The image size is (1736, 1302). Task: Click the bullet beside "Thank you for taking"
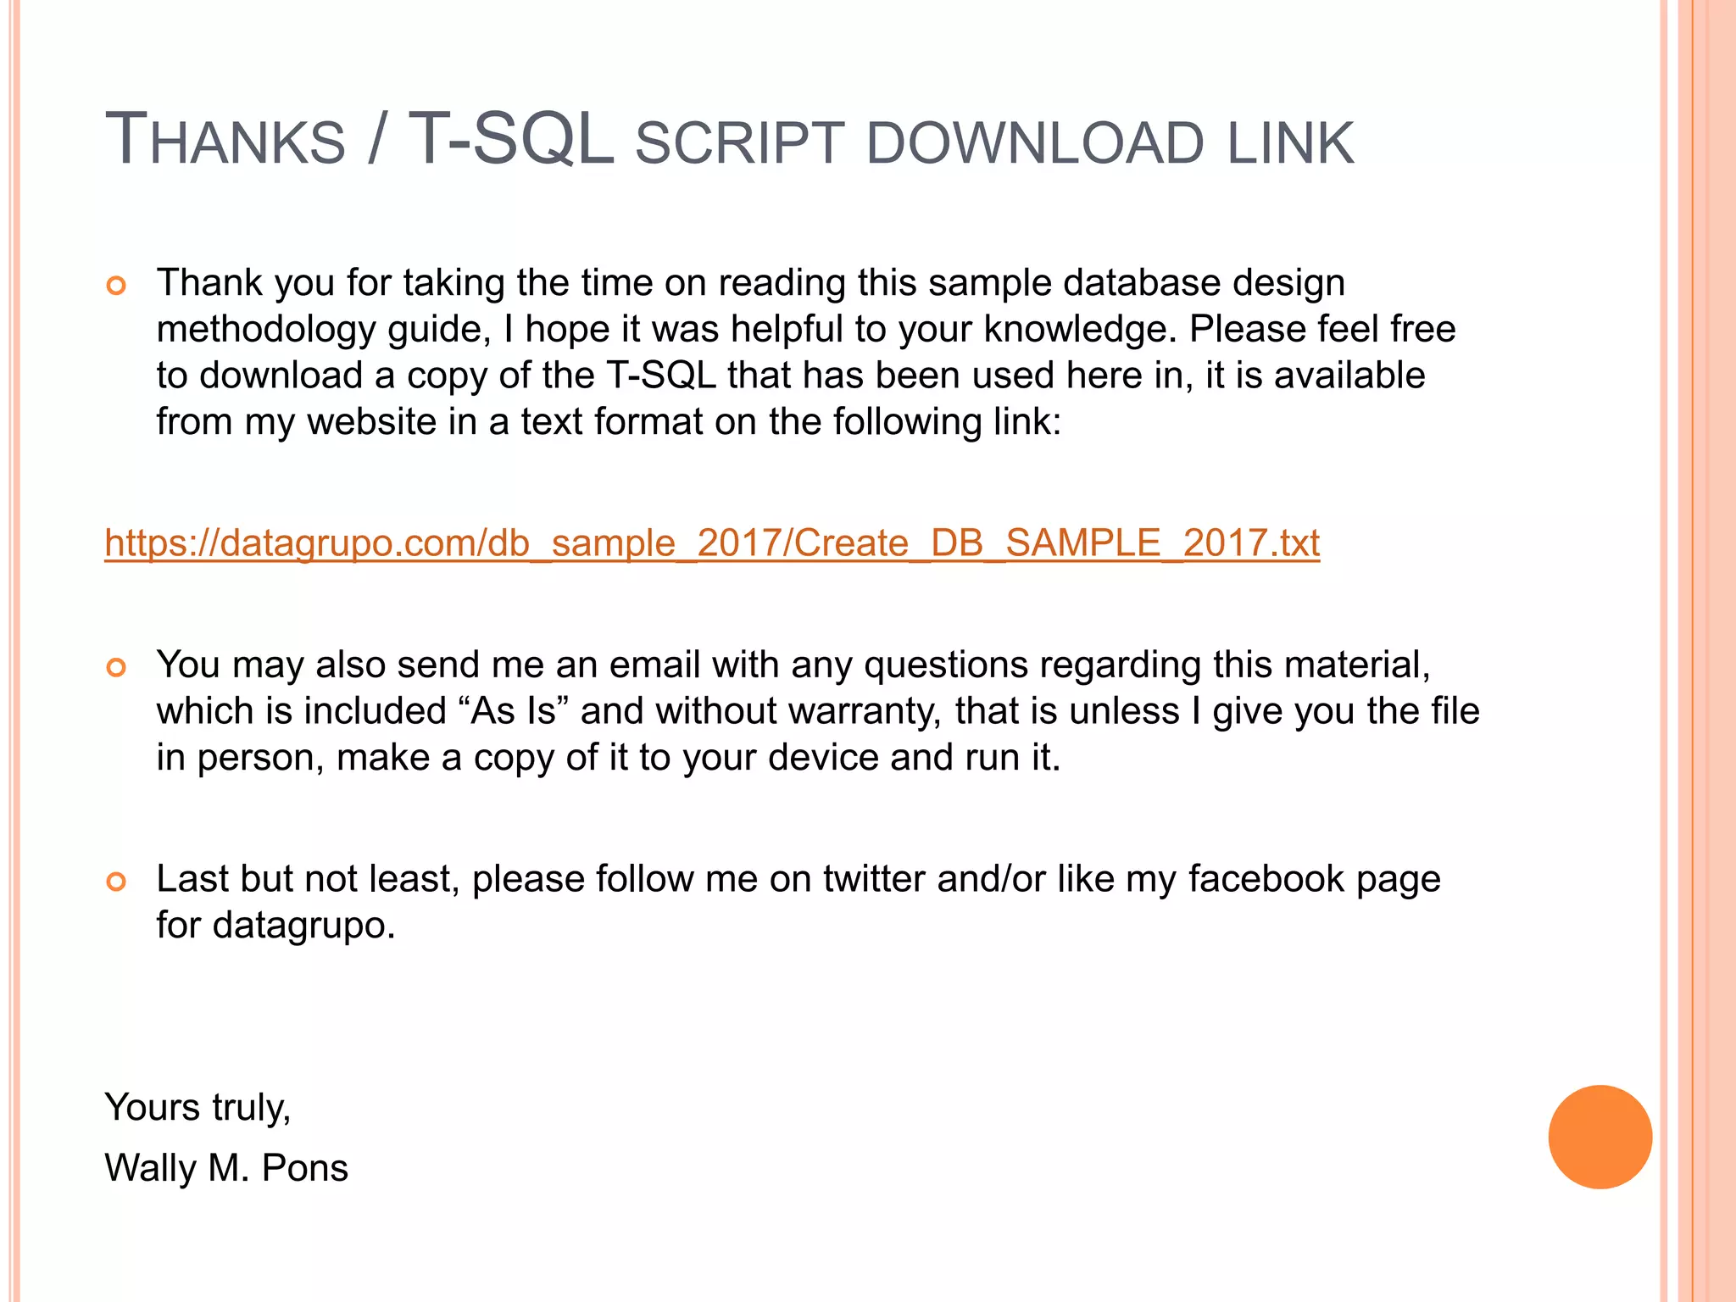pos(116,286)
